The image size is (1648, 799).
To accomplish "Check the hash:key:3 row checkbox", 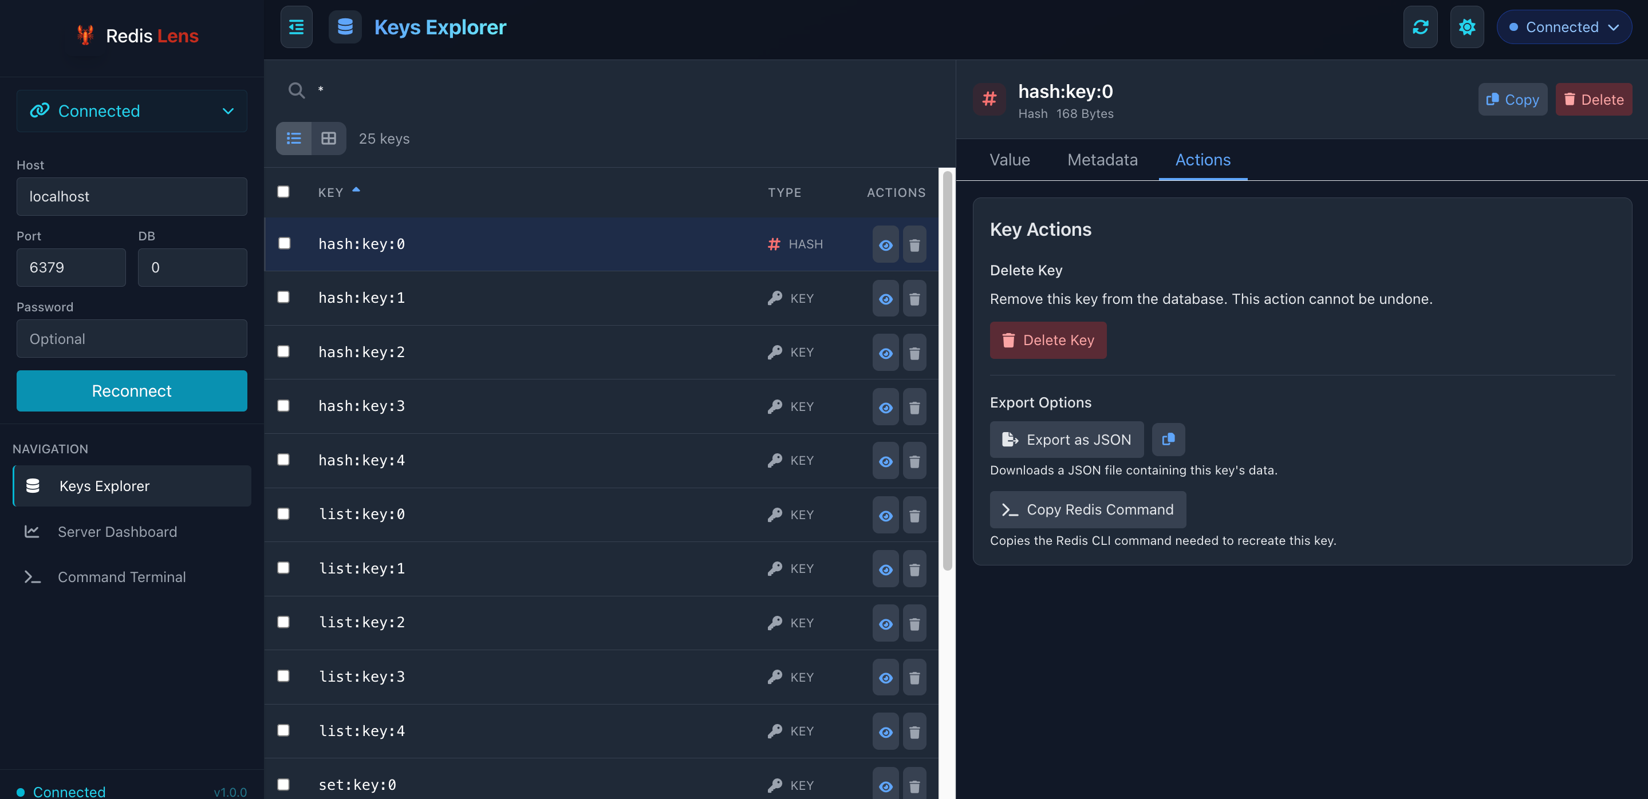I will coord(283,405).
